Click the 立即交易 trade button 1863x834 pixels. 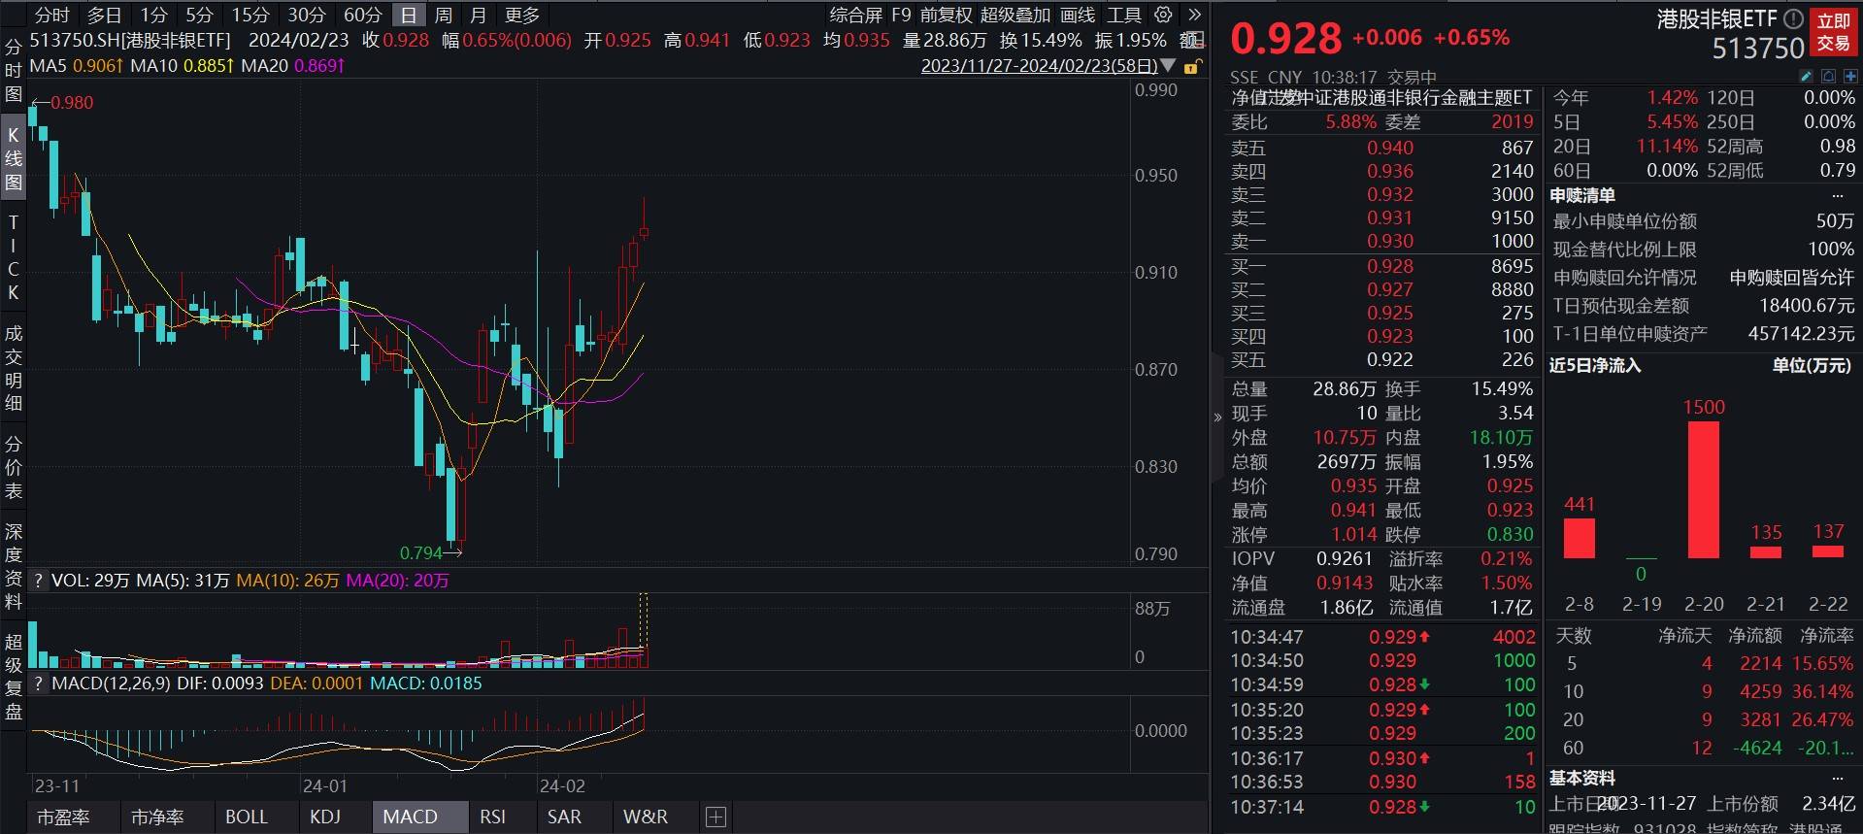(1834, 32)
